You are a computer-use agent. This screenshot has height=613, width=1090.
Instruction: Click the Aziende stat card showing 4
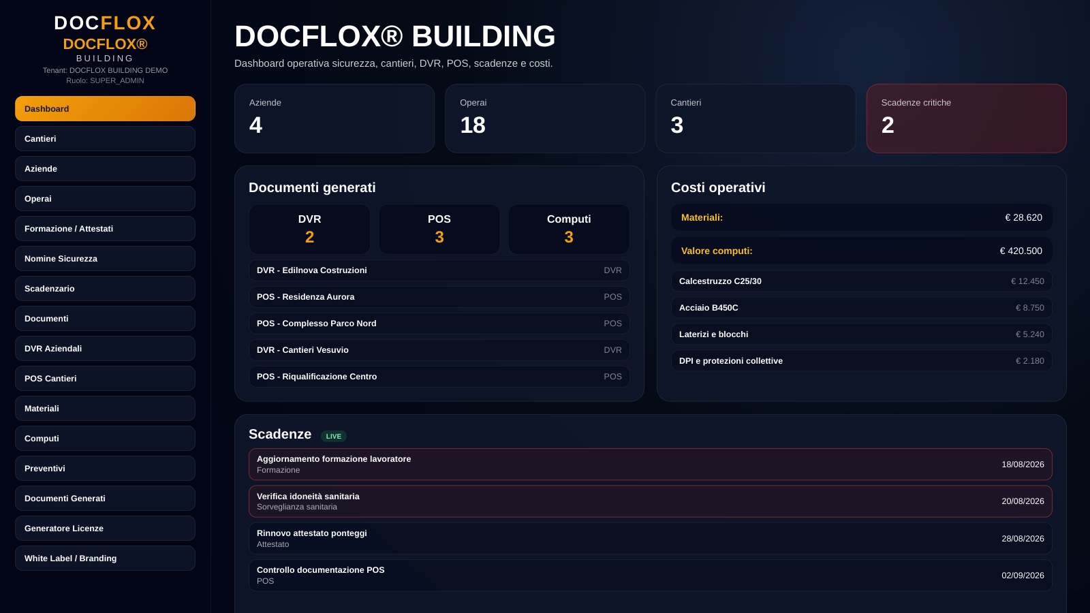tap(334, 119)
